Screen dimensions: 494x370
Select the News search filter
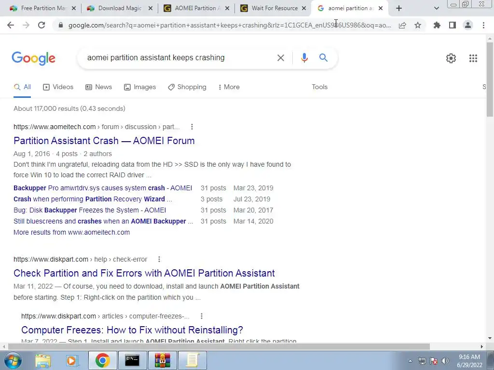pyautogui.click(x=98, y=87)
